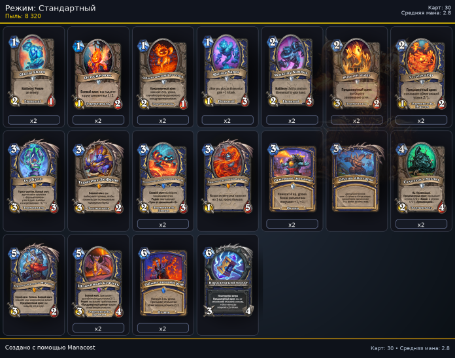The width and height of the screenshot is (455, 358).
Task: Click the Создано с помощью Manacost text
Action: [50, 348]
